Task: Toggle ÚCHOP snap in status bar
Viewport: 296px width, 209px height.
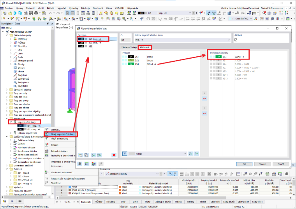Action: (124, 207)
